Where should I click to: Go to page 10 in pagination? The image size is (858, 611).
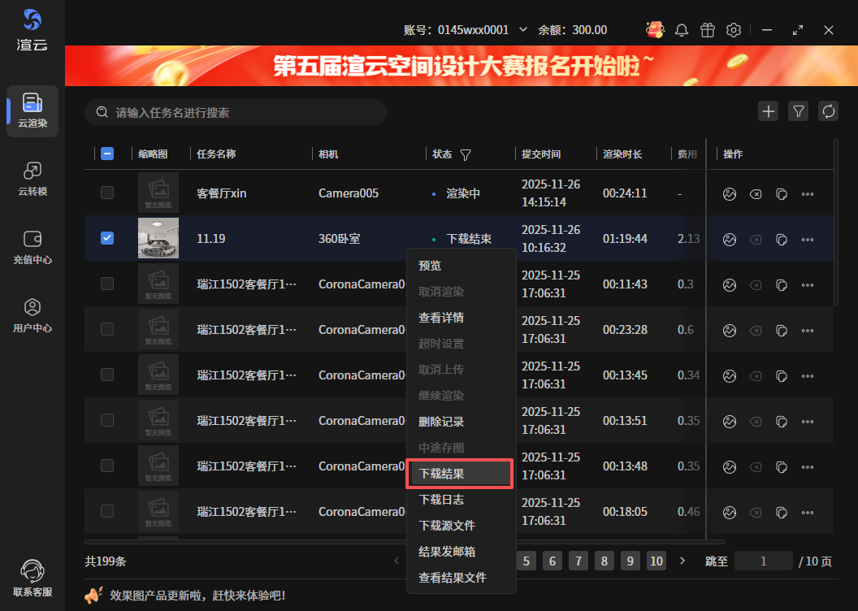[x=656, y=561]
